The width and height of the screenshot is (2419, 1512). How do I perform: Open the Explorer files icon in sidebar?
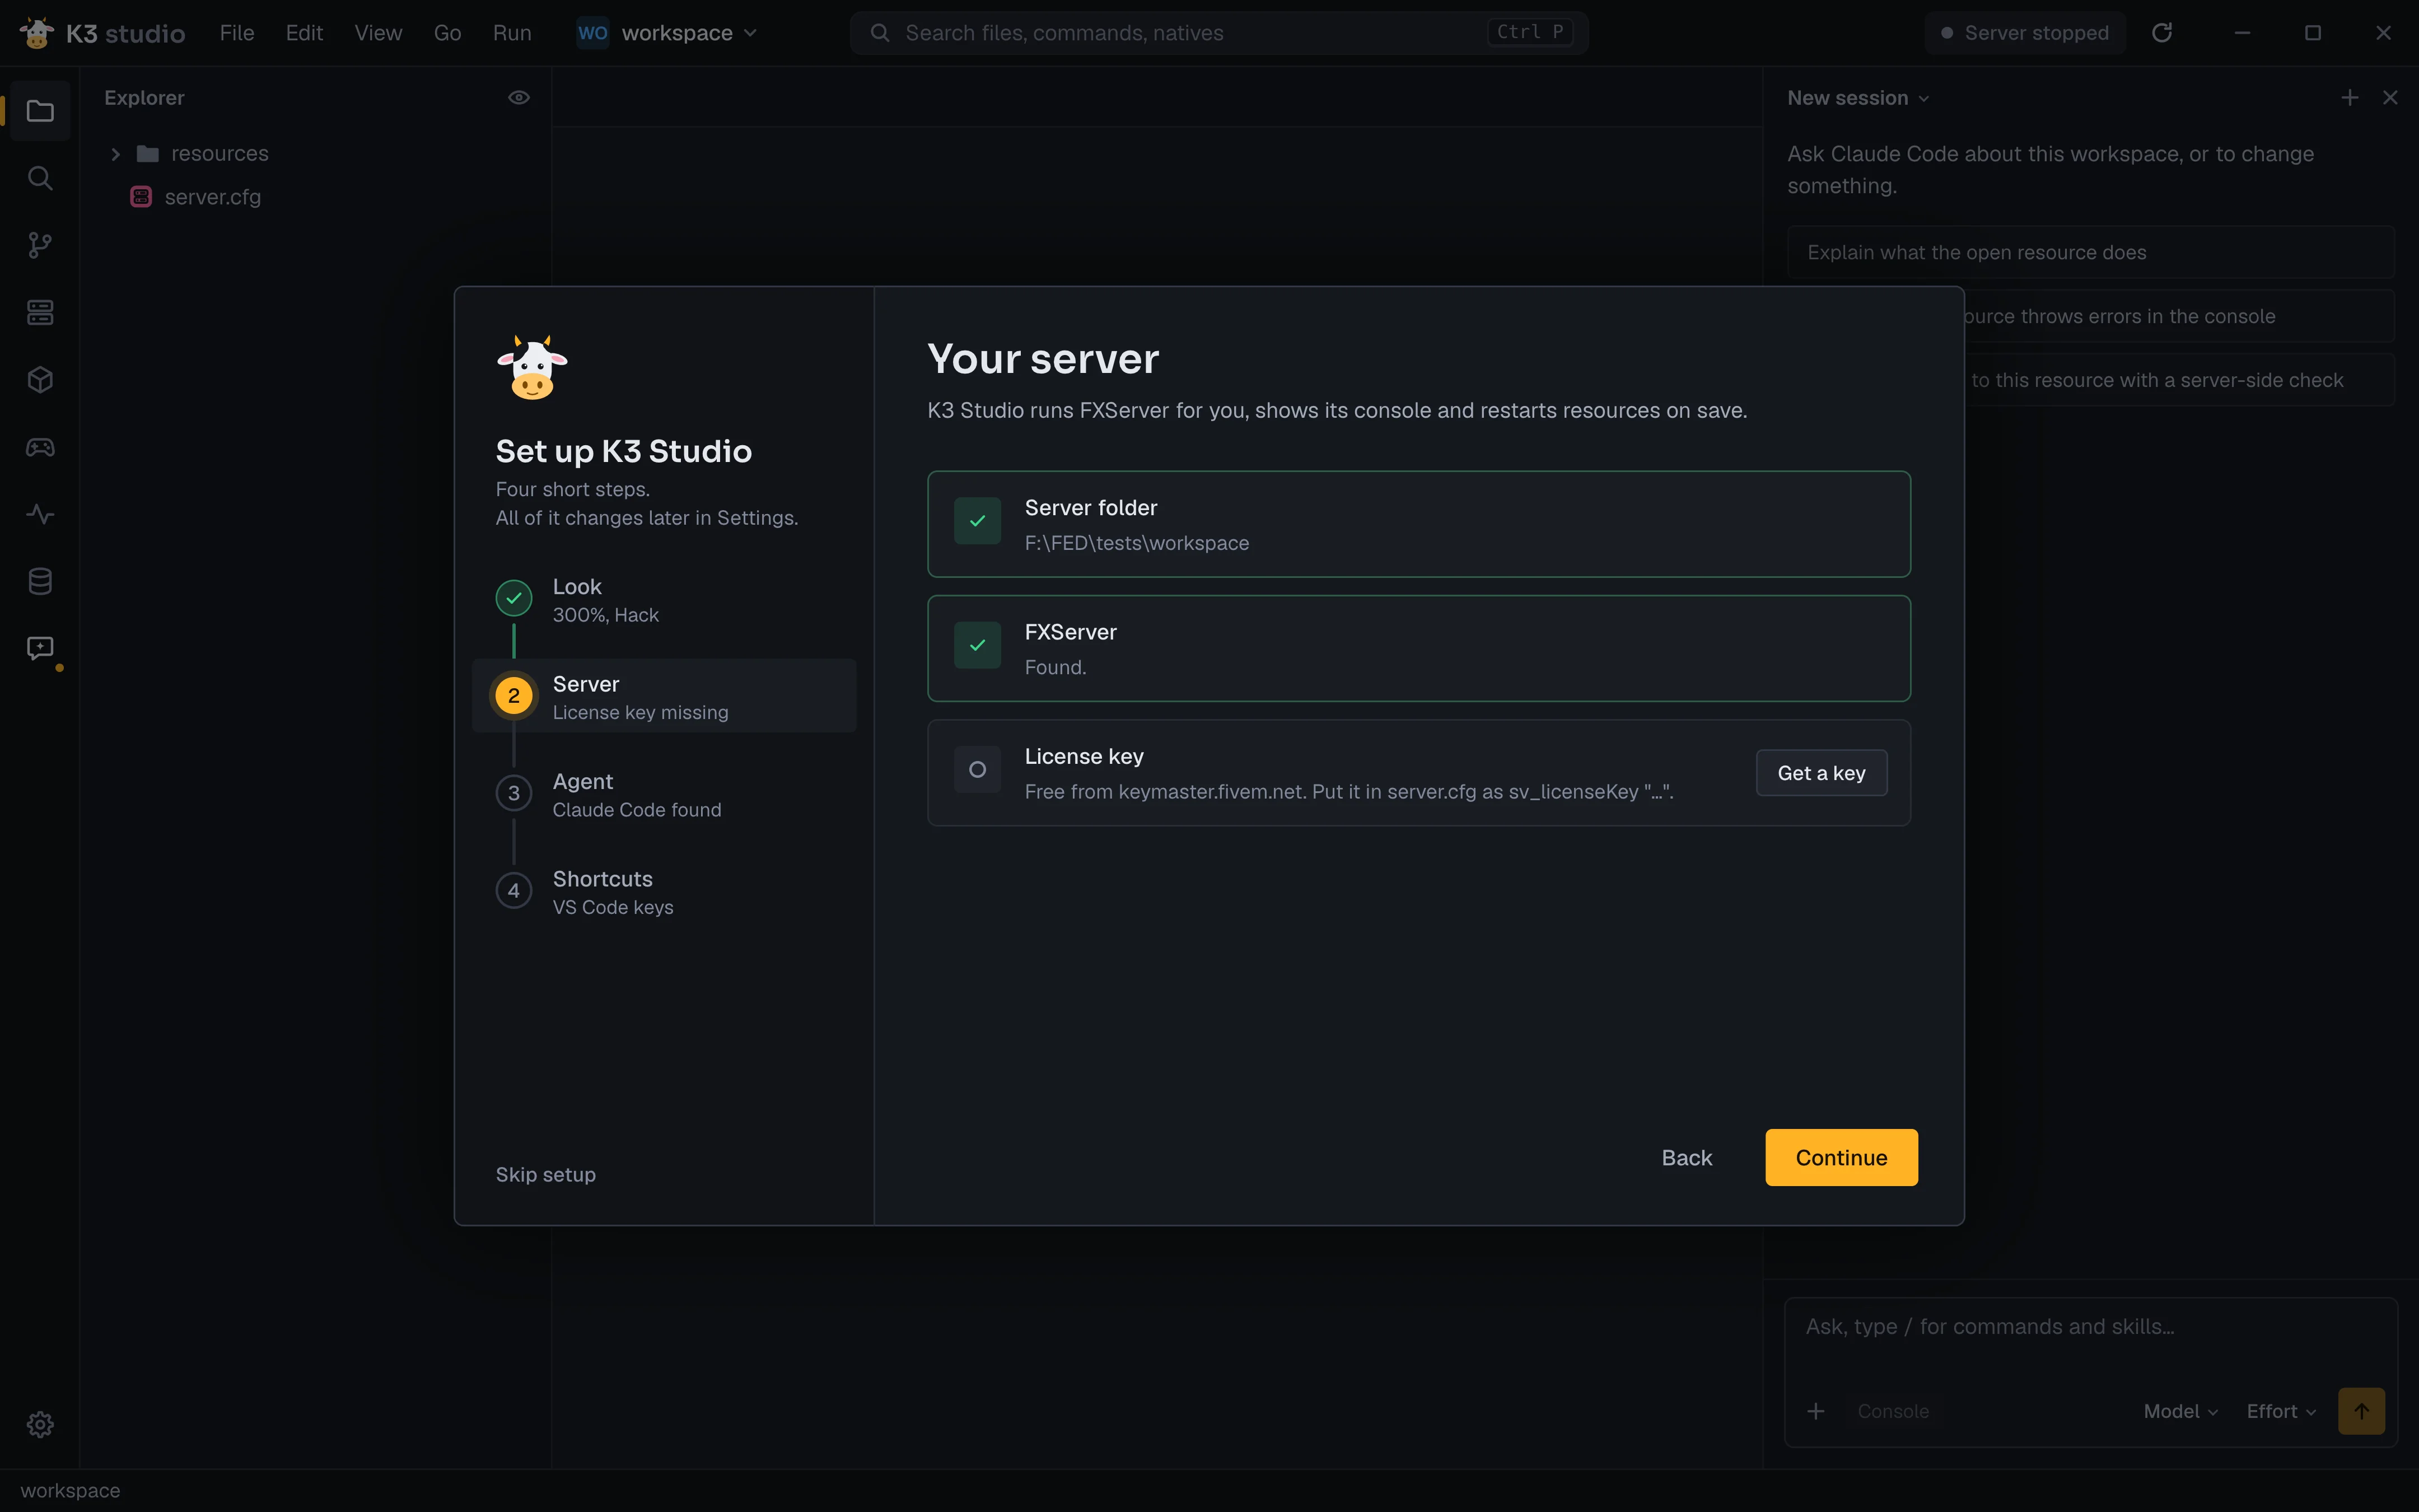(40, 111)
